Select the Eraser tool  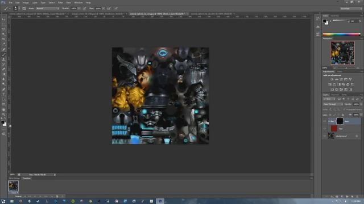(3, 69)
